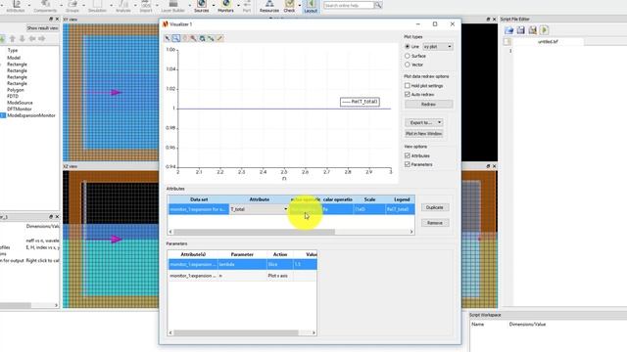Select DFTMonitor in objects tree
Screen dimensions: 627x352
20,109
